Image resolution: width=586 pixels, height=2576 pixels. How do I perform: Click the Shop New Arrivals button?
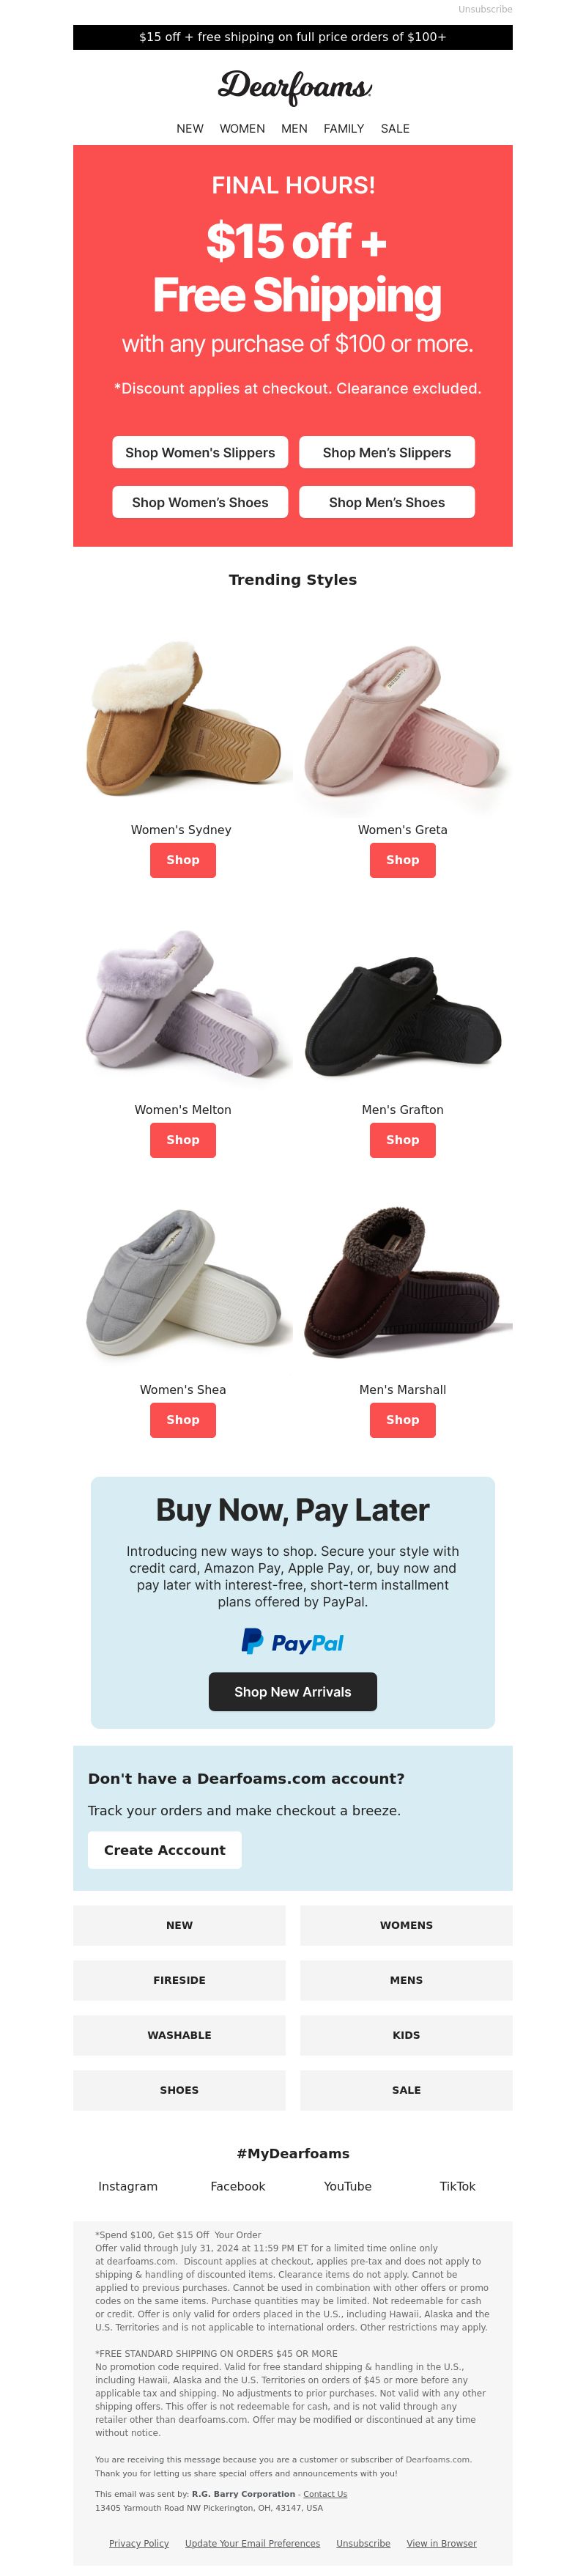click(x=293, y=1692)
